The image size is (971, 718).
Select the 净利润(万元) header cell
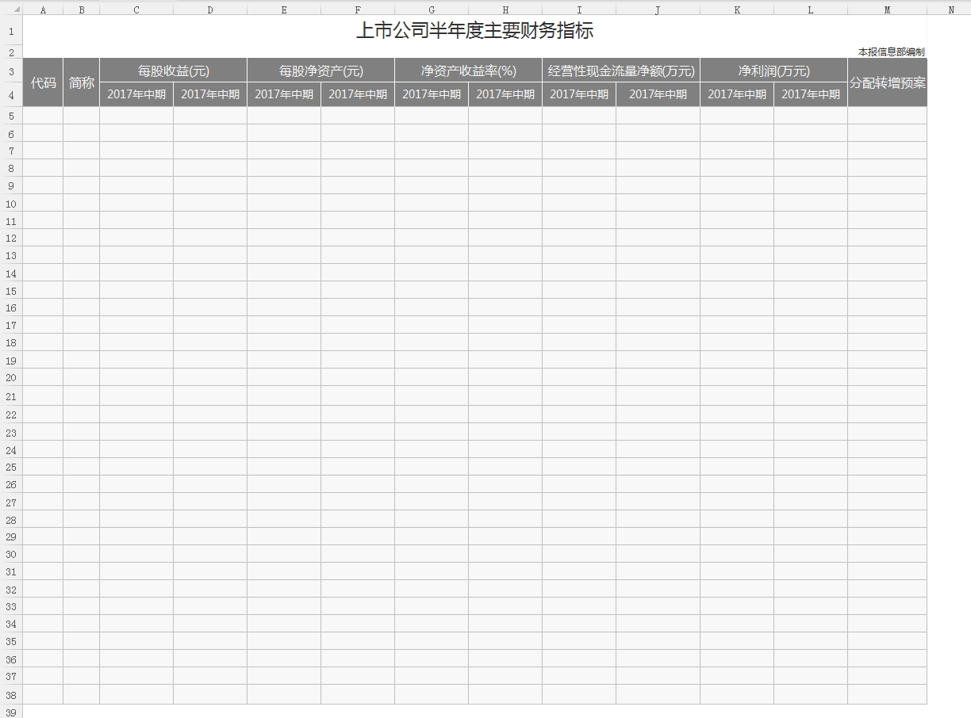click(x=773, y=71)
